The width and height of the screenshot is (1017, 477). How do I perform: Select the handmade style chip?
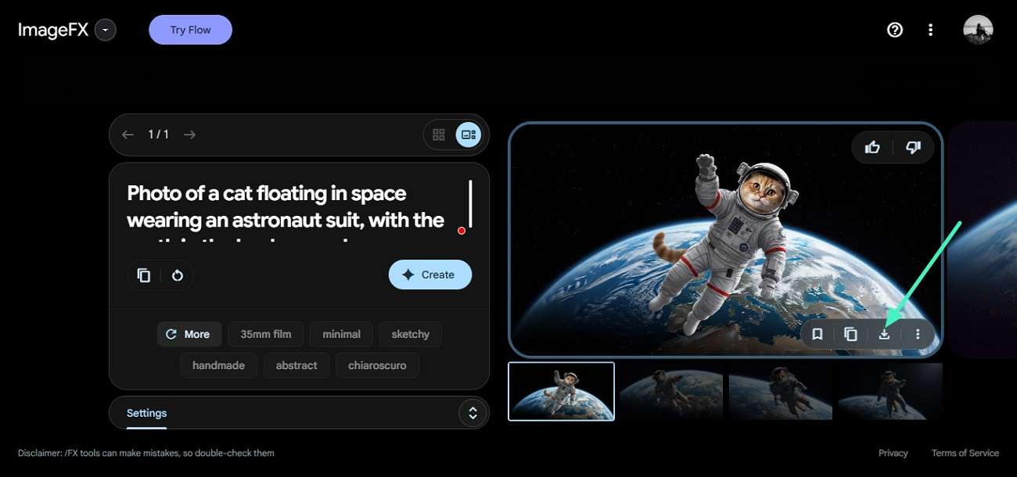coord(218,365)
